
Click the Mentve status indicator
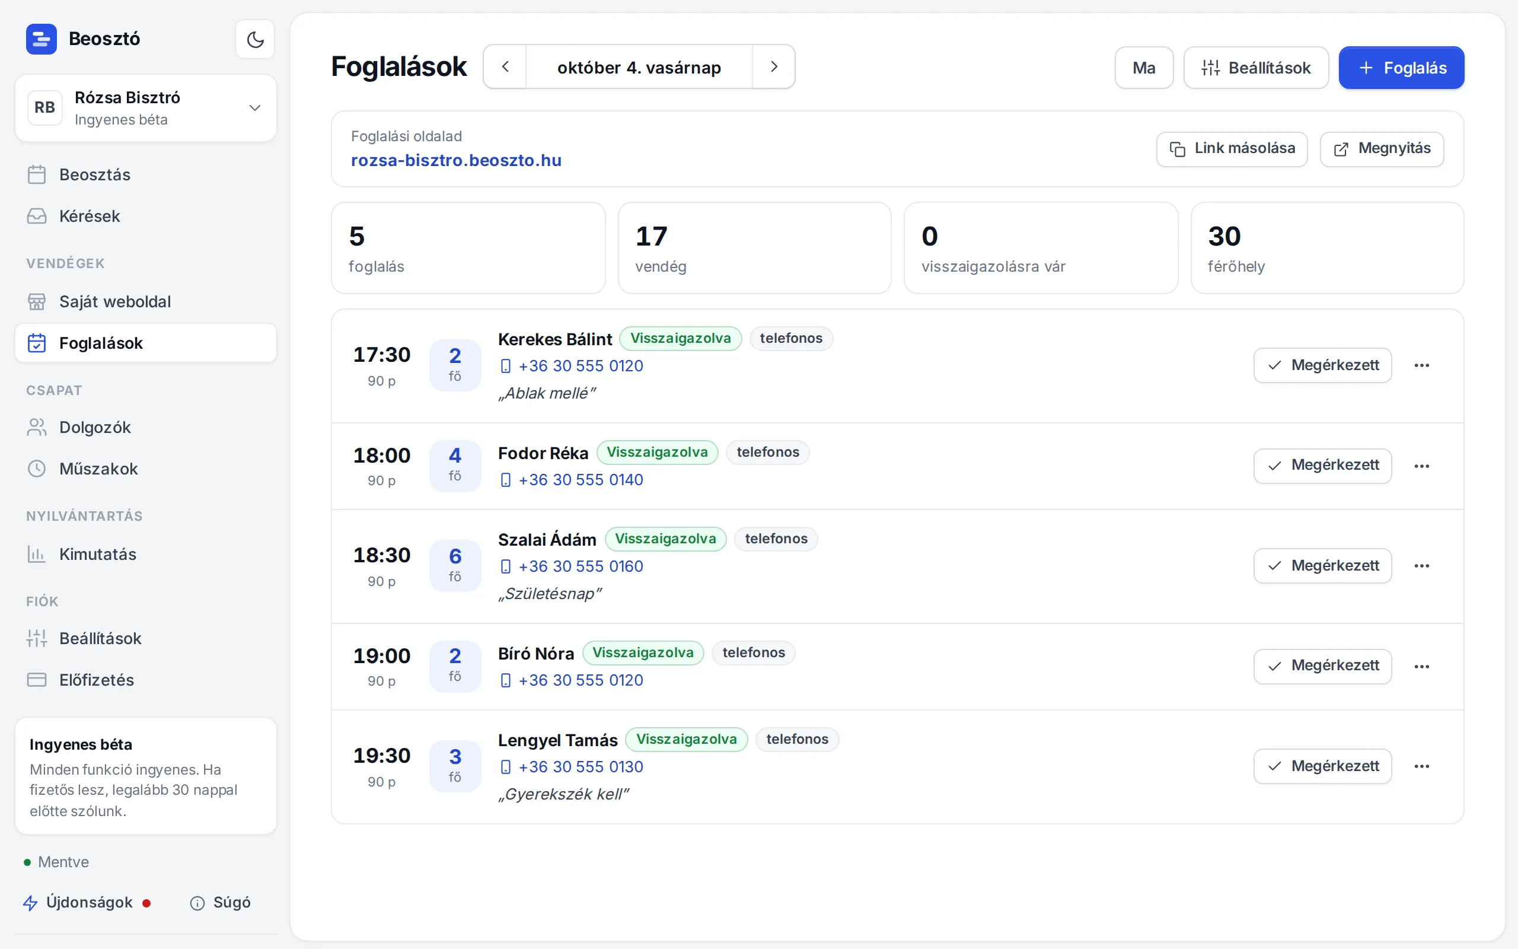(56, 862)
